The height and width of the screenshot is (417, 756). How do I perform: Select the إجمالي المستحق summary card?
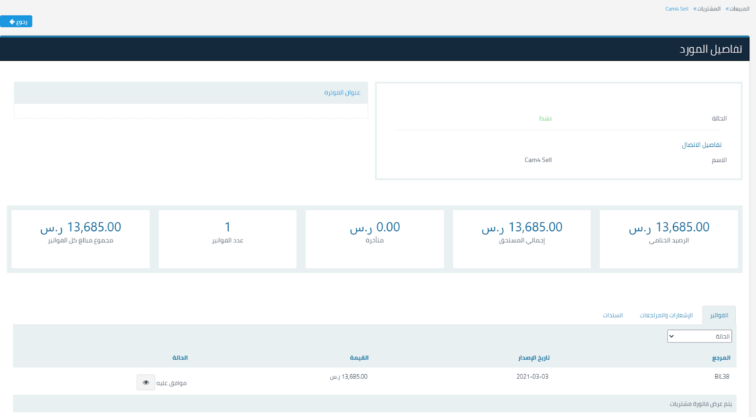point(522,239)
